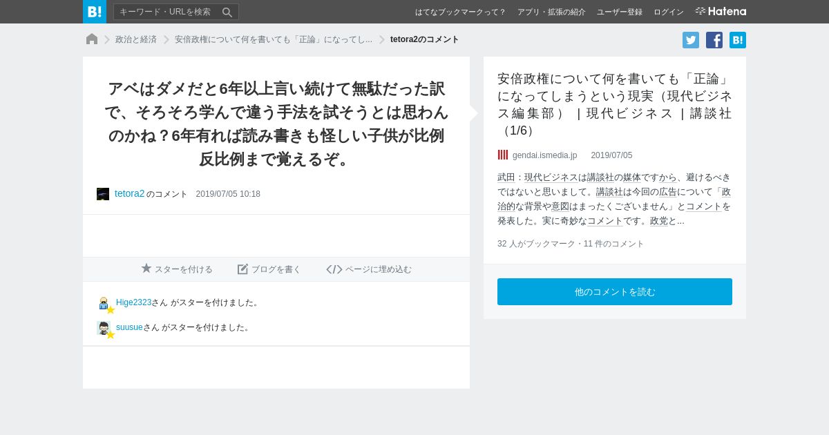Add a star with スターを付ける

coord(177,269)
